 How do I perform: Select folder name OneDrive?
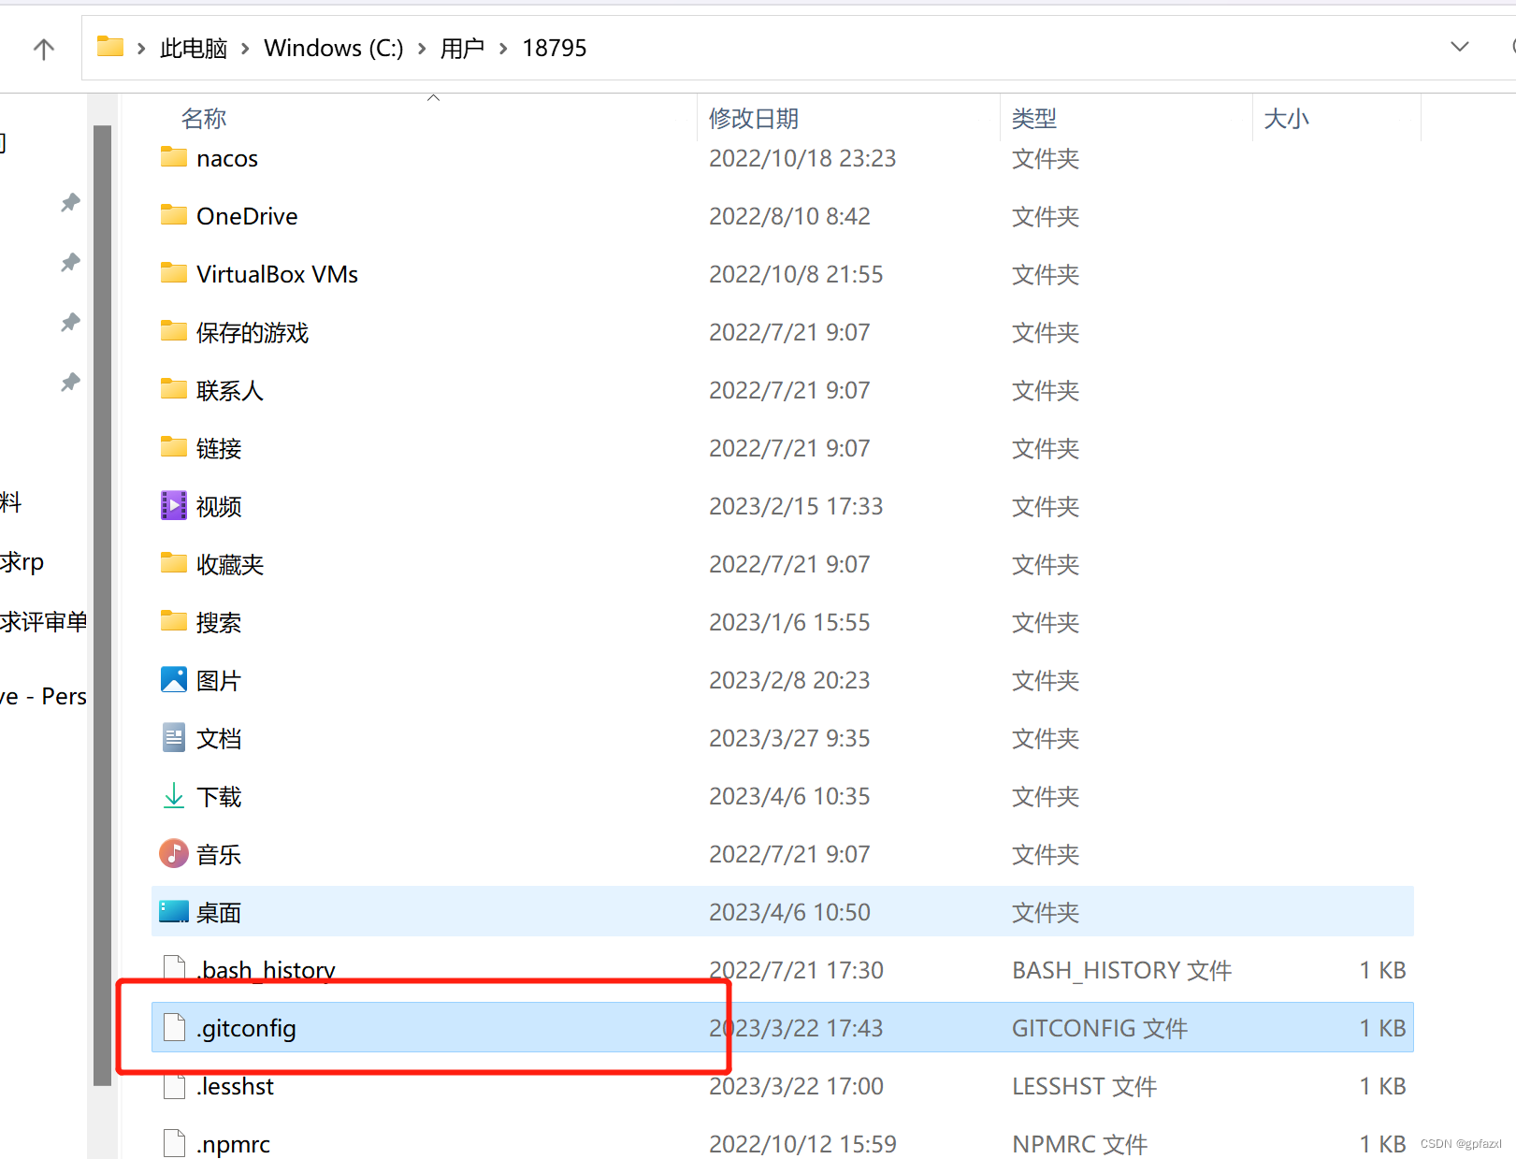247,216
